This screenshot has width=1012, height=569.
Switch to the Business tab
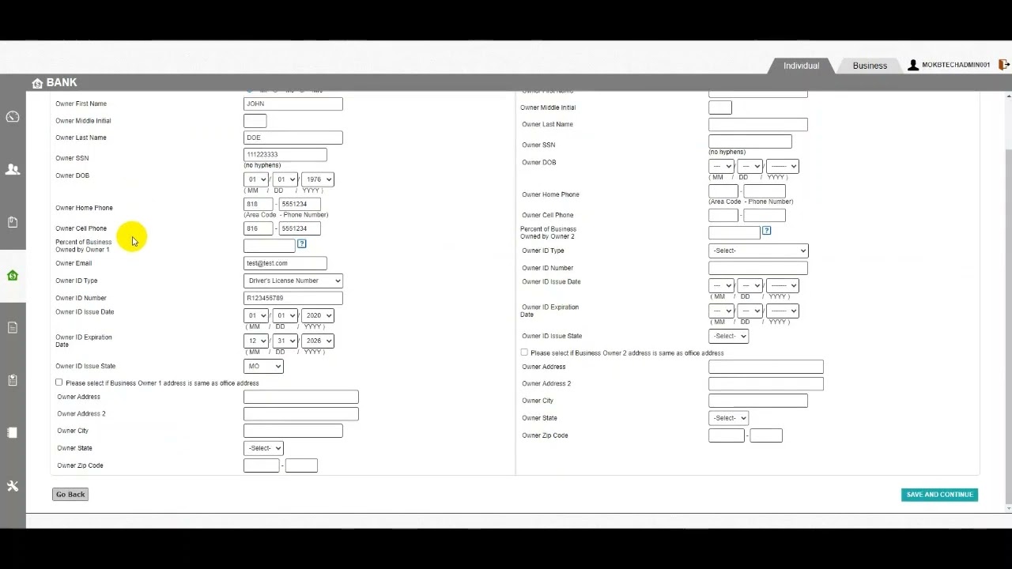click(x=870, y=66)
